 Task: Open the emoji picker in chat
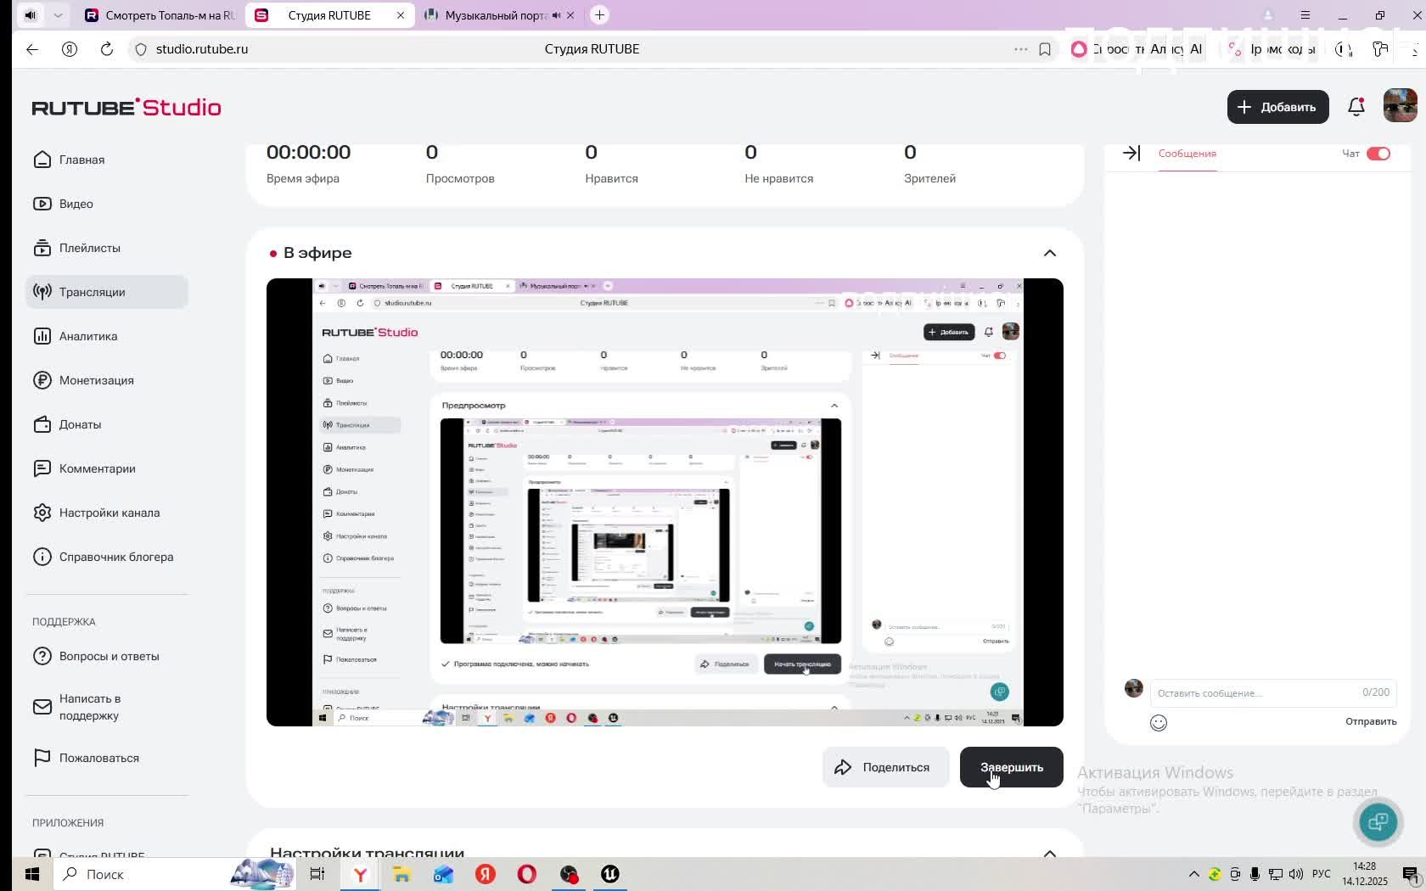[1159, 722]
